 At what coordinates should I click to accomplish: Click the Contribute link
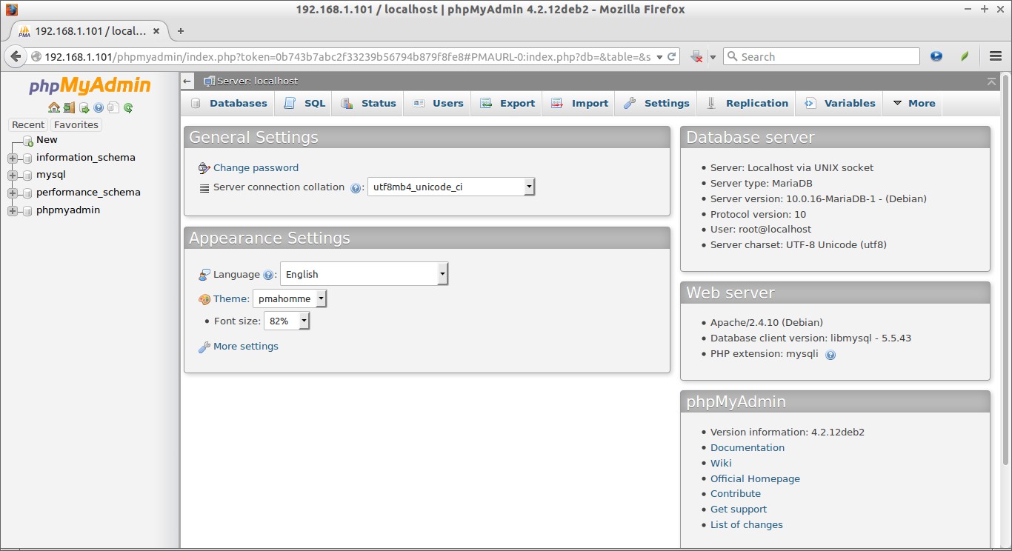point(736,494)
